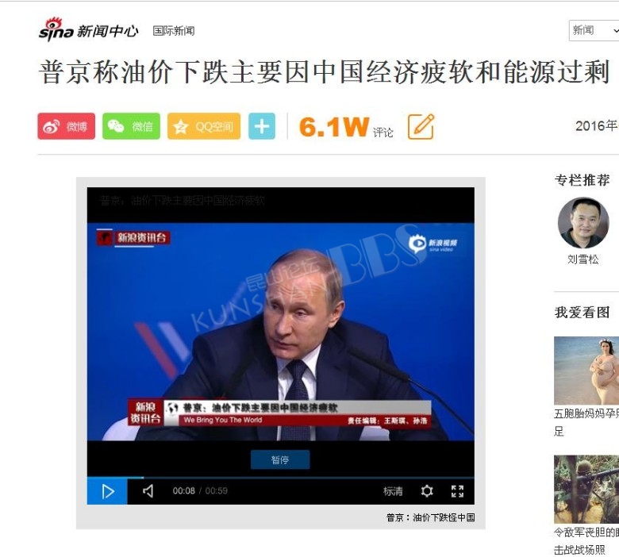
Task: View the 6.1W 评论 comments count
Action: (x=346, y=127)
